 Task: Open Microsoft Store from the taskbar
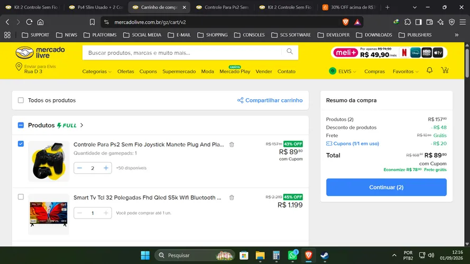pos(244,256)
